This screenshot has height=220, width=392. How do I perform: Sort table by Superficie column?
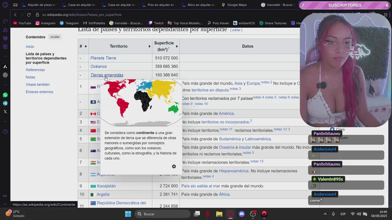click(177, 46)
